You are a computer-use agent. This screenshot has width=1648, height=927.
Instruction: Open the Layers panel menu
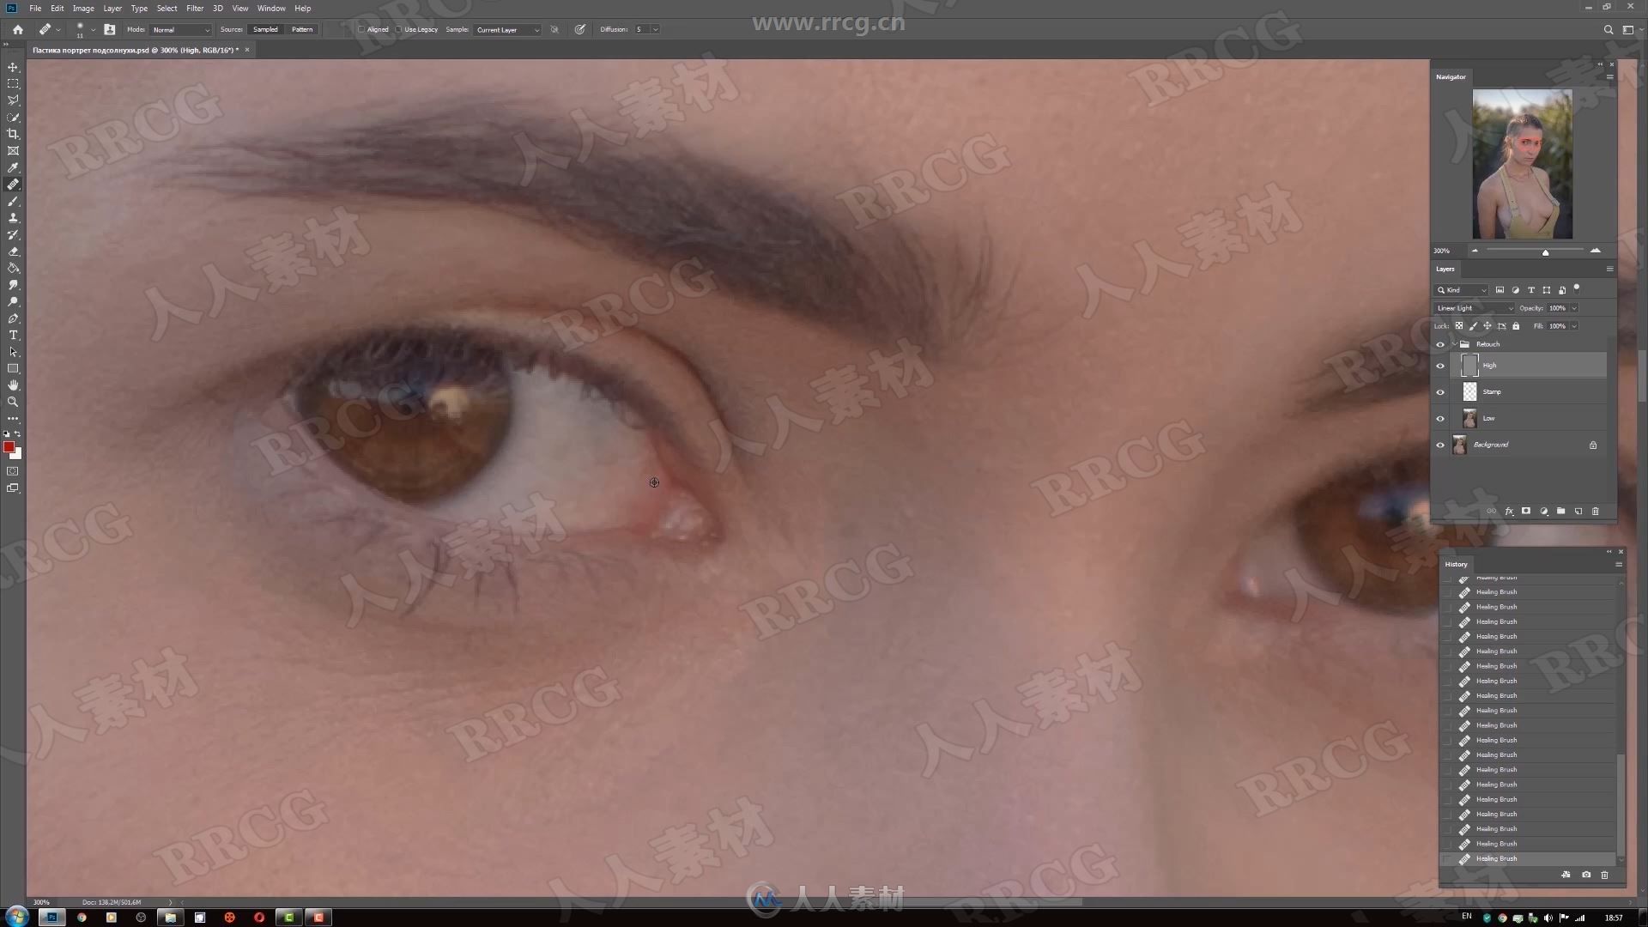[1609, 269]
